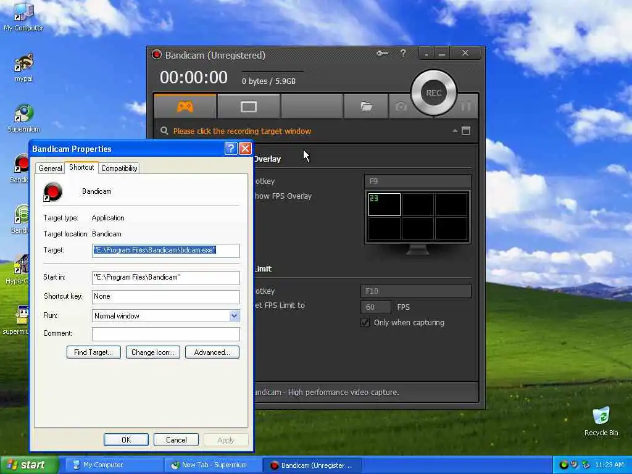
Task: Select the screen rectangle recording mode tab
Action: [248, 106]
